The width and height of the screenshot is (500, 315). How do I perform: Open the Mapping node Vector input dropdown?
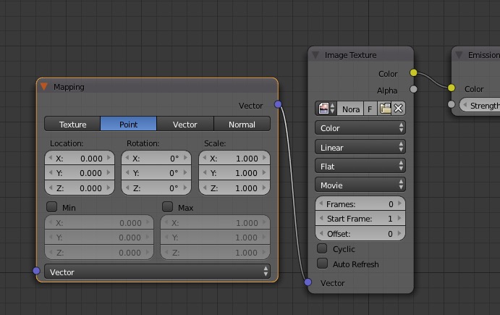157,272
